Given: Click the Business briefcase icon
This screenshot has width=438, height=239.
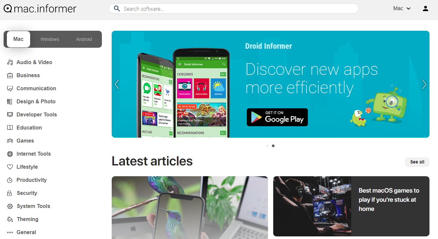Looking at the screenshot, I should click(10, 75).
